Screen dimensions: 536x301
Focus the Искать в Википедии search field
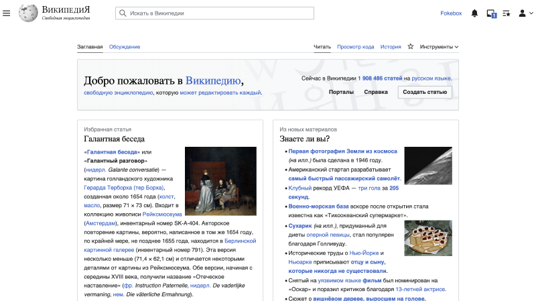[214, 13]
